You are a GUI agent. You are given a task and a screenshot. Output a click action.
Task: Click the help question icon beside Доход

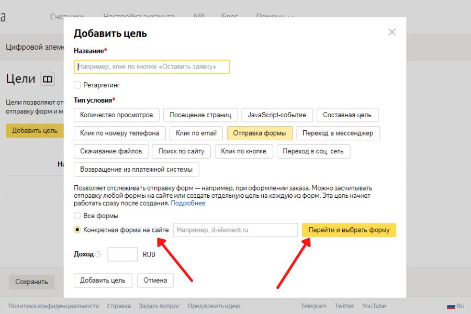[98, 254]
